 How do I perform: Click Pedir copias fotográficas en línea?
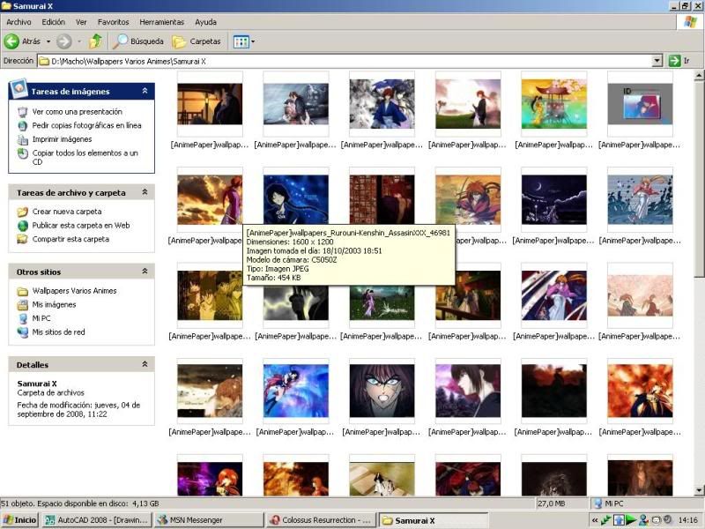86,125
